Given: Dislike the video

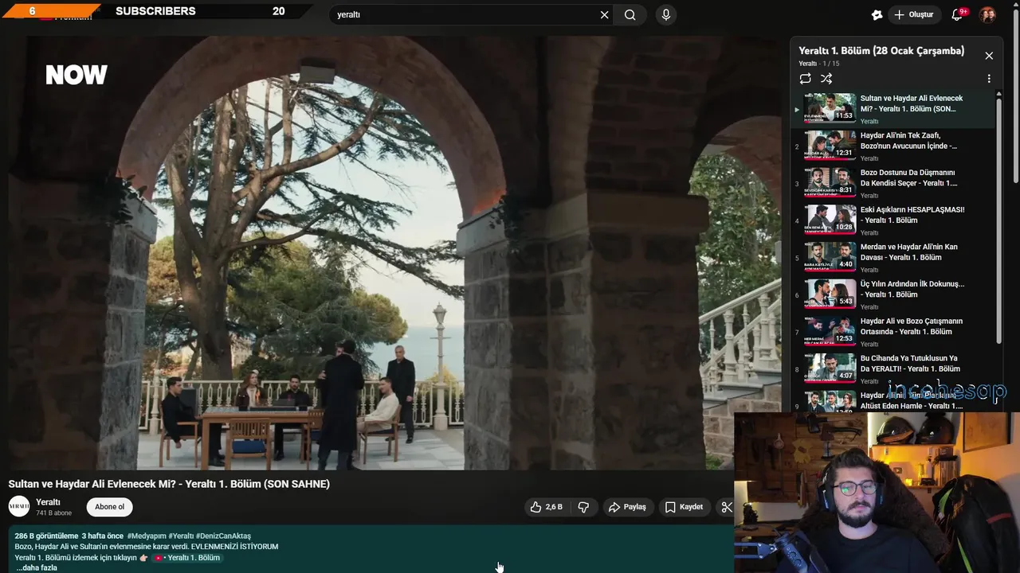Looking at the screenshot, I should 583,507.
